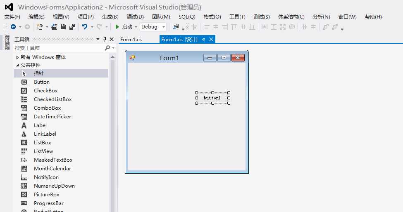Click the Bring to Front icon

coord(326,27)
